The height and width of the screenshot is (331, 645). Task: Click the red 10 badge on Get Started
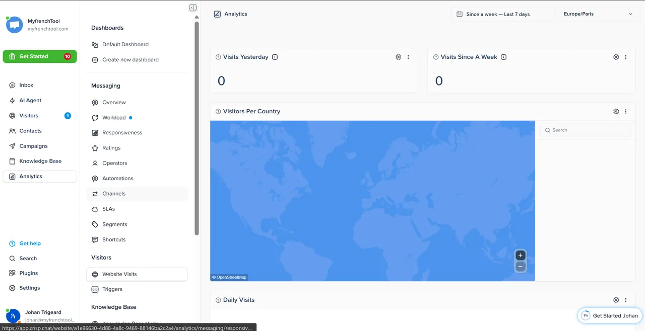pyautogui.click(x=68, y=56)
